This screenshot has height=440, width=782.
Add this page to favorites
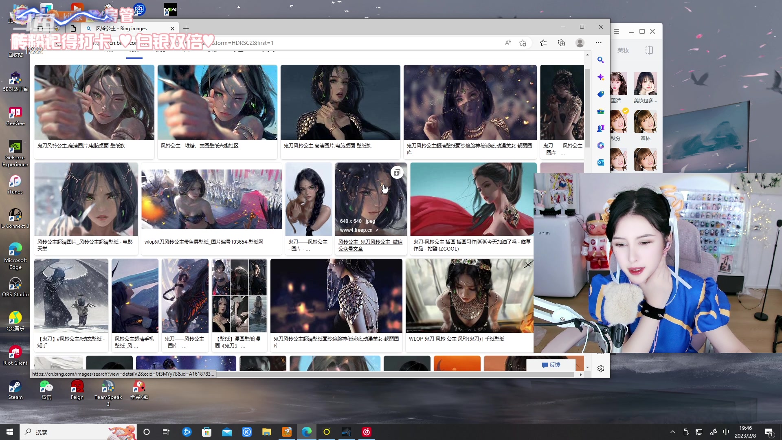[x=523, y=43]
